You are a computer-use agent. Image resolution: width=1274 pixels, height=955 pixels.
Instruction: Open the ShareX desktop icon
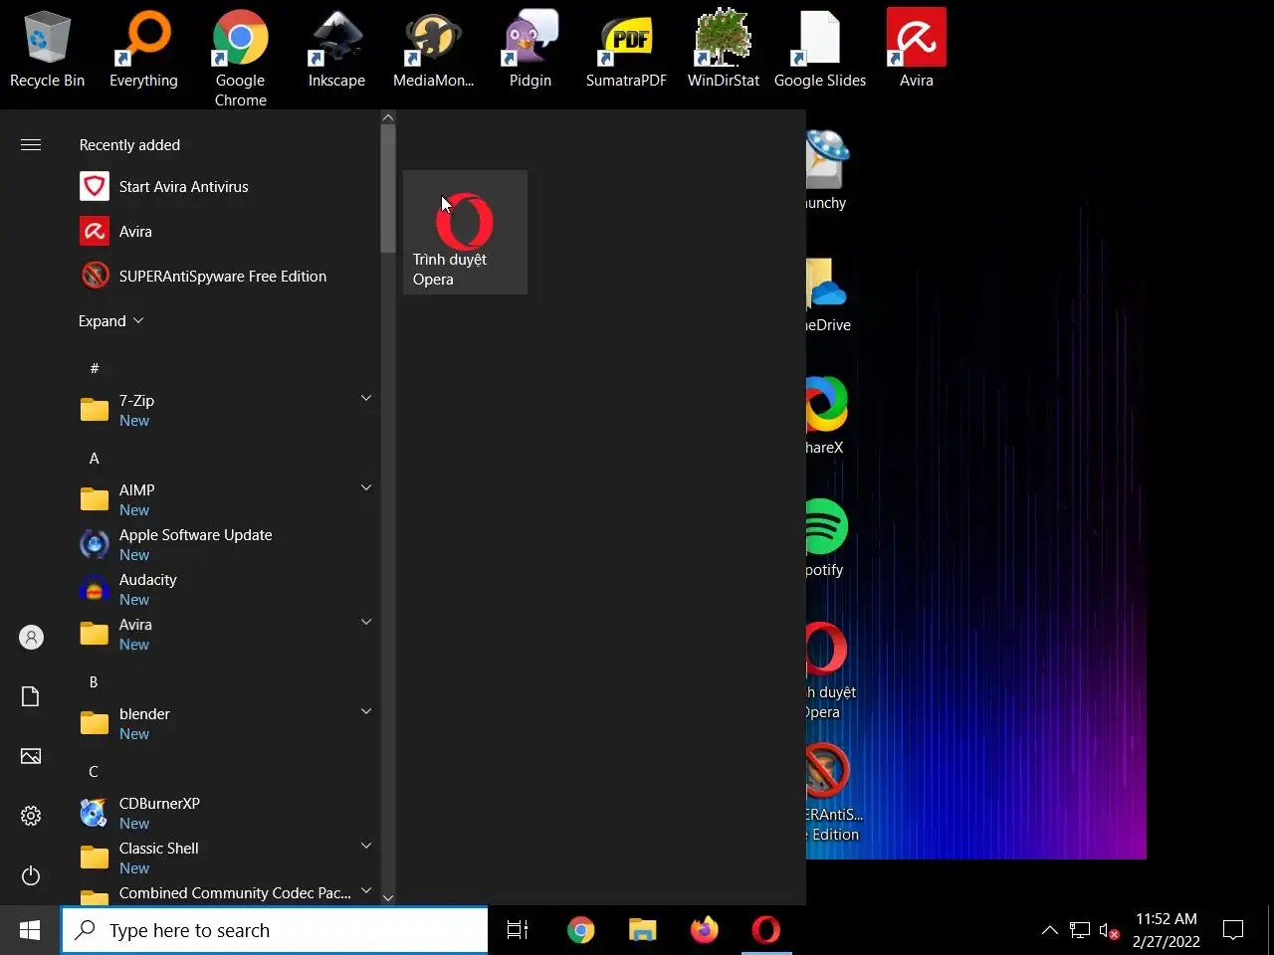pos(826,417)
